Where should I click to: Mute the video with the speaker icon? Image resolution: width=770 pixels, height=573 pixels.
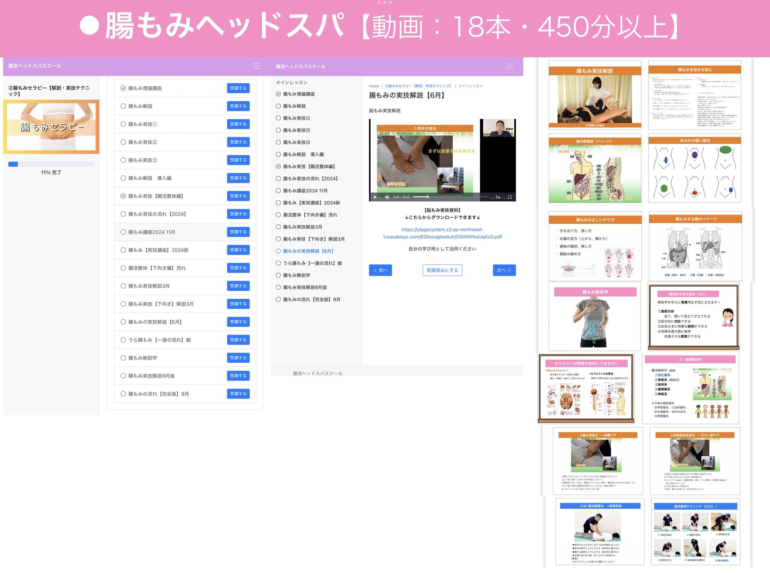387,197
